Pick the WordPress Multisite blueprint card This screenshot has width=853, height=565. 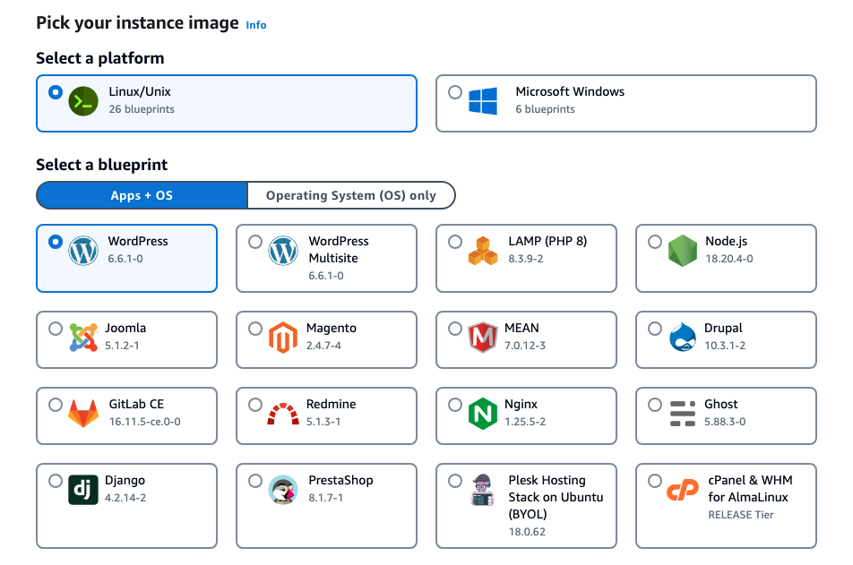click(x=326, y=258)
